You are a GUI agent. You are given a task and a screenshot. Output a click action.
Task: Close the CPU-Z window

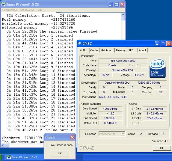pos(169,44)
